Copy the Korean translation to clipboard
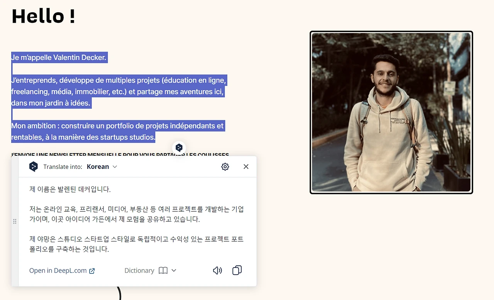This screenshot has width=494, height=300. (237, 270)
